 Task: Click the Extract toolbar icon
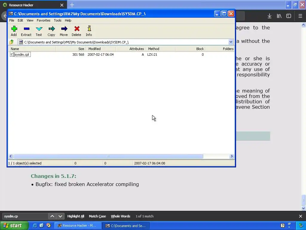[x=26, y=31]
